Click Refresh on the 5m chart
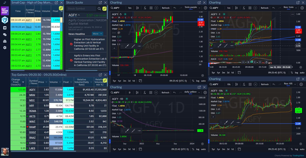The width and height of the screenshot is (306, 158). [166, 8]
